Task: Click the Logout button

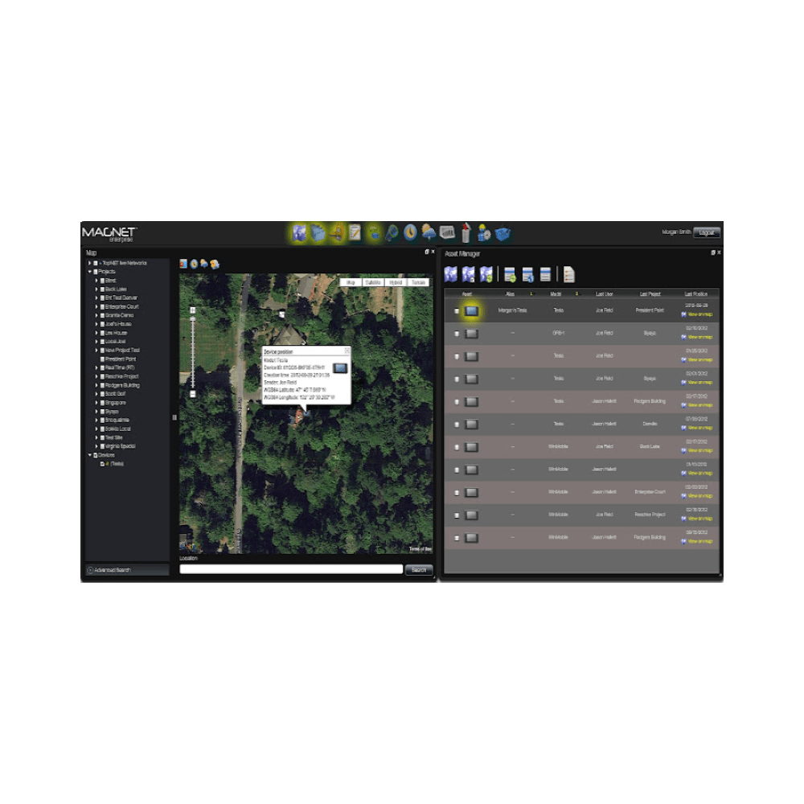Action: tap(707, 233)
